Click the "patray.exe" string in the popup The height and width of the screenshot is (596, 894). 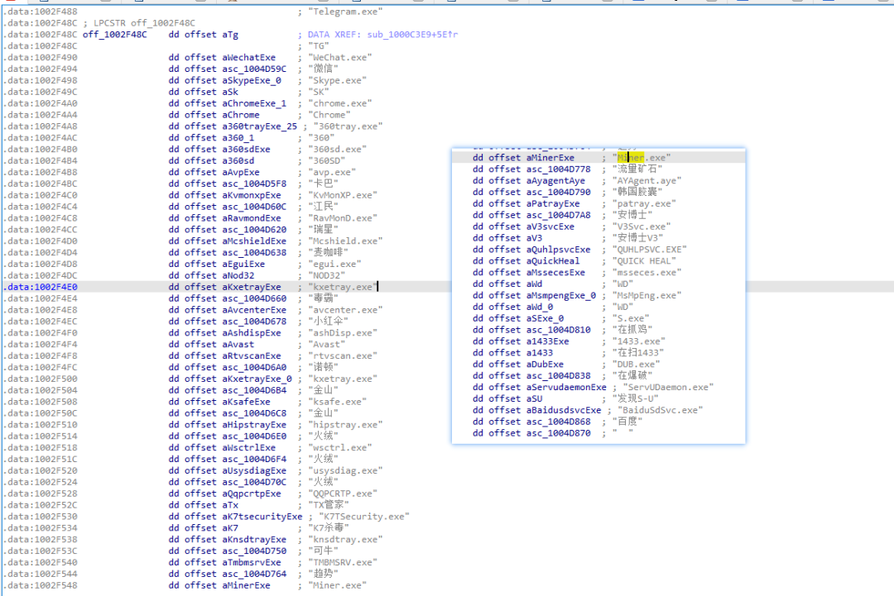[644, 204]
